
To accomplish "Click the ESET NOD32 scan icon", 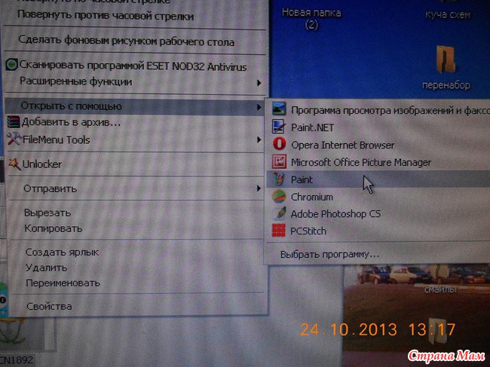I will (x=12, y=66).
